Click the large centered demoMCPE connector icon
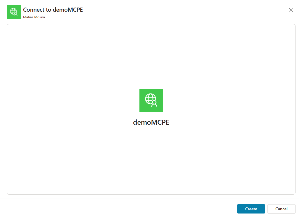This screenshot has width=299, height=217. (151, 100)
